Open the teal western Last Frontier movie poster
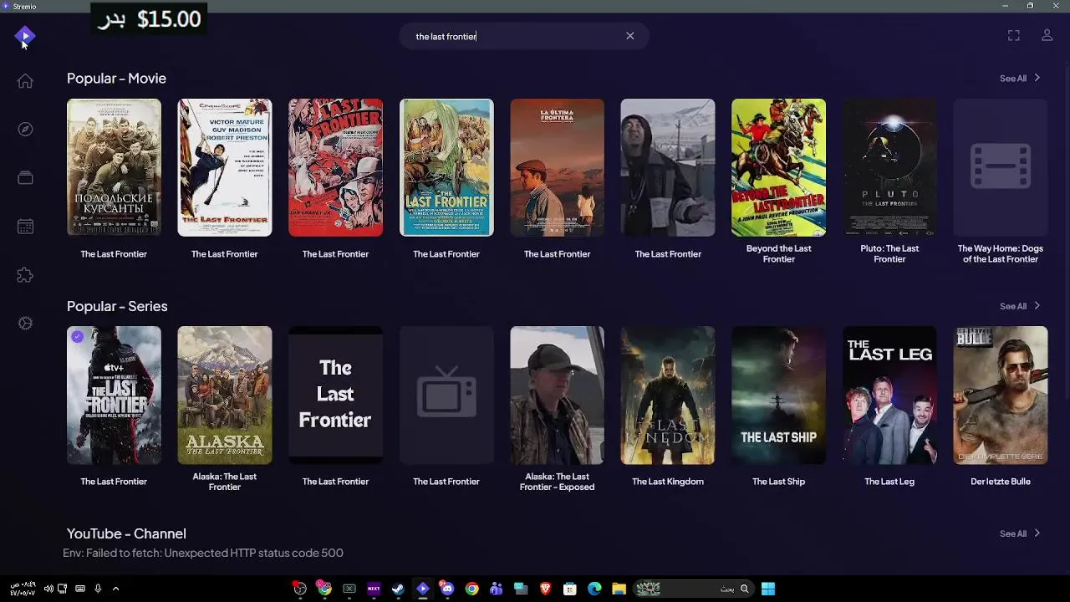Viewport: 1070px width, 602px height. click(446, 167)
